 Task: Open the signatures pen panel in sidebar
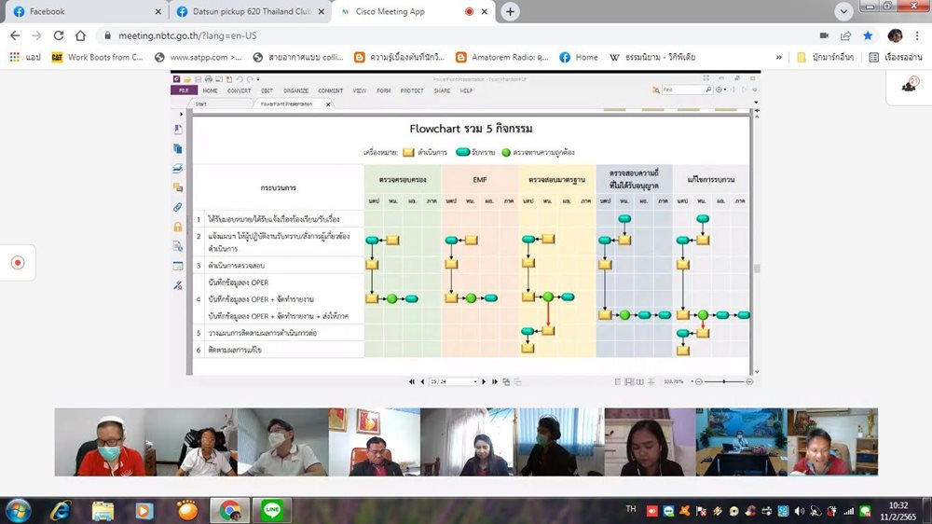(178, 285)
